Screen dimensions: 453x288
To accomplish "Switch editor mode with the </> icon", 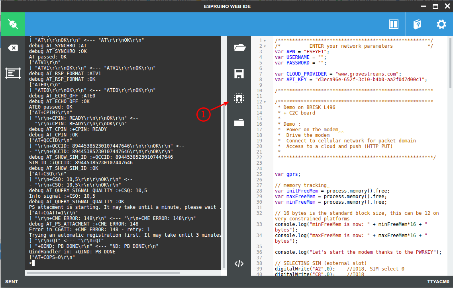I will [x=239, y=263].
